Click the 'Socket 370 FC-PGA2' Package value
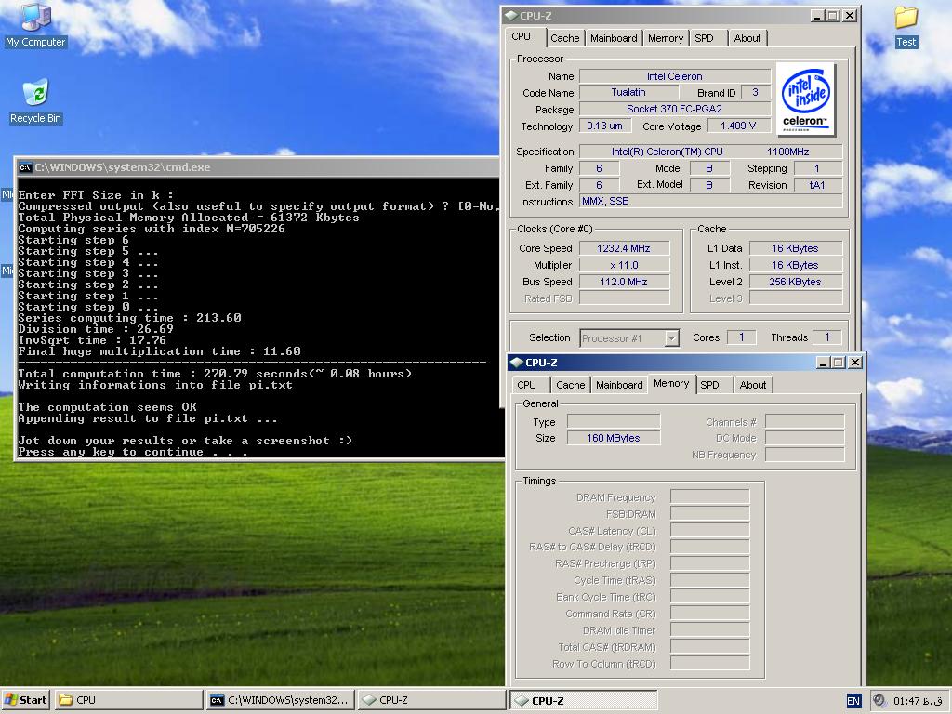This screenshot has height=714, width=952. tap(675, 110)
